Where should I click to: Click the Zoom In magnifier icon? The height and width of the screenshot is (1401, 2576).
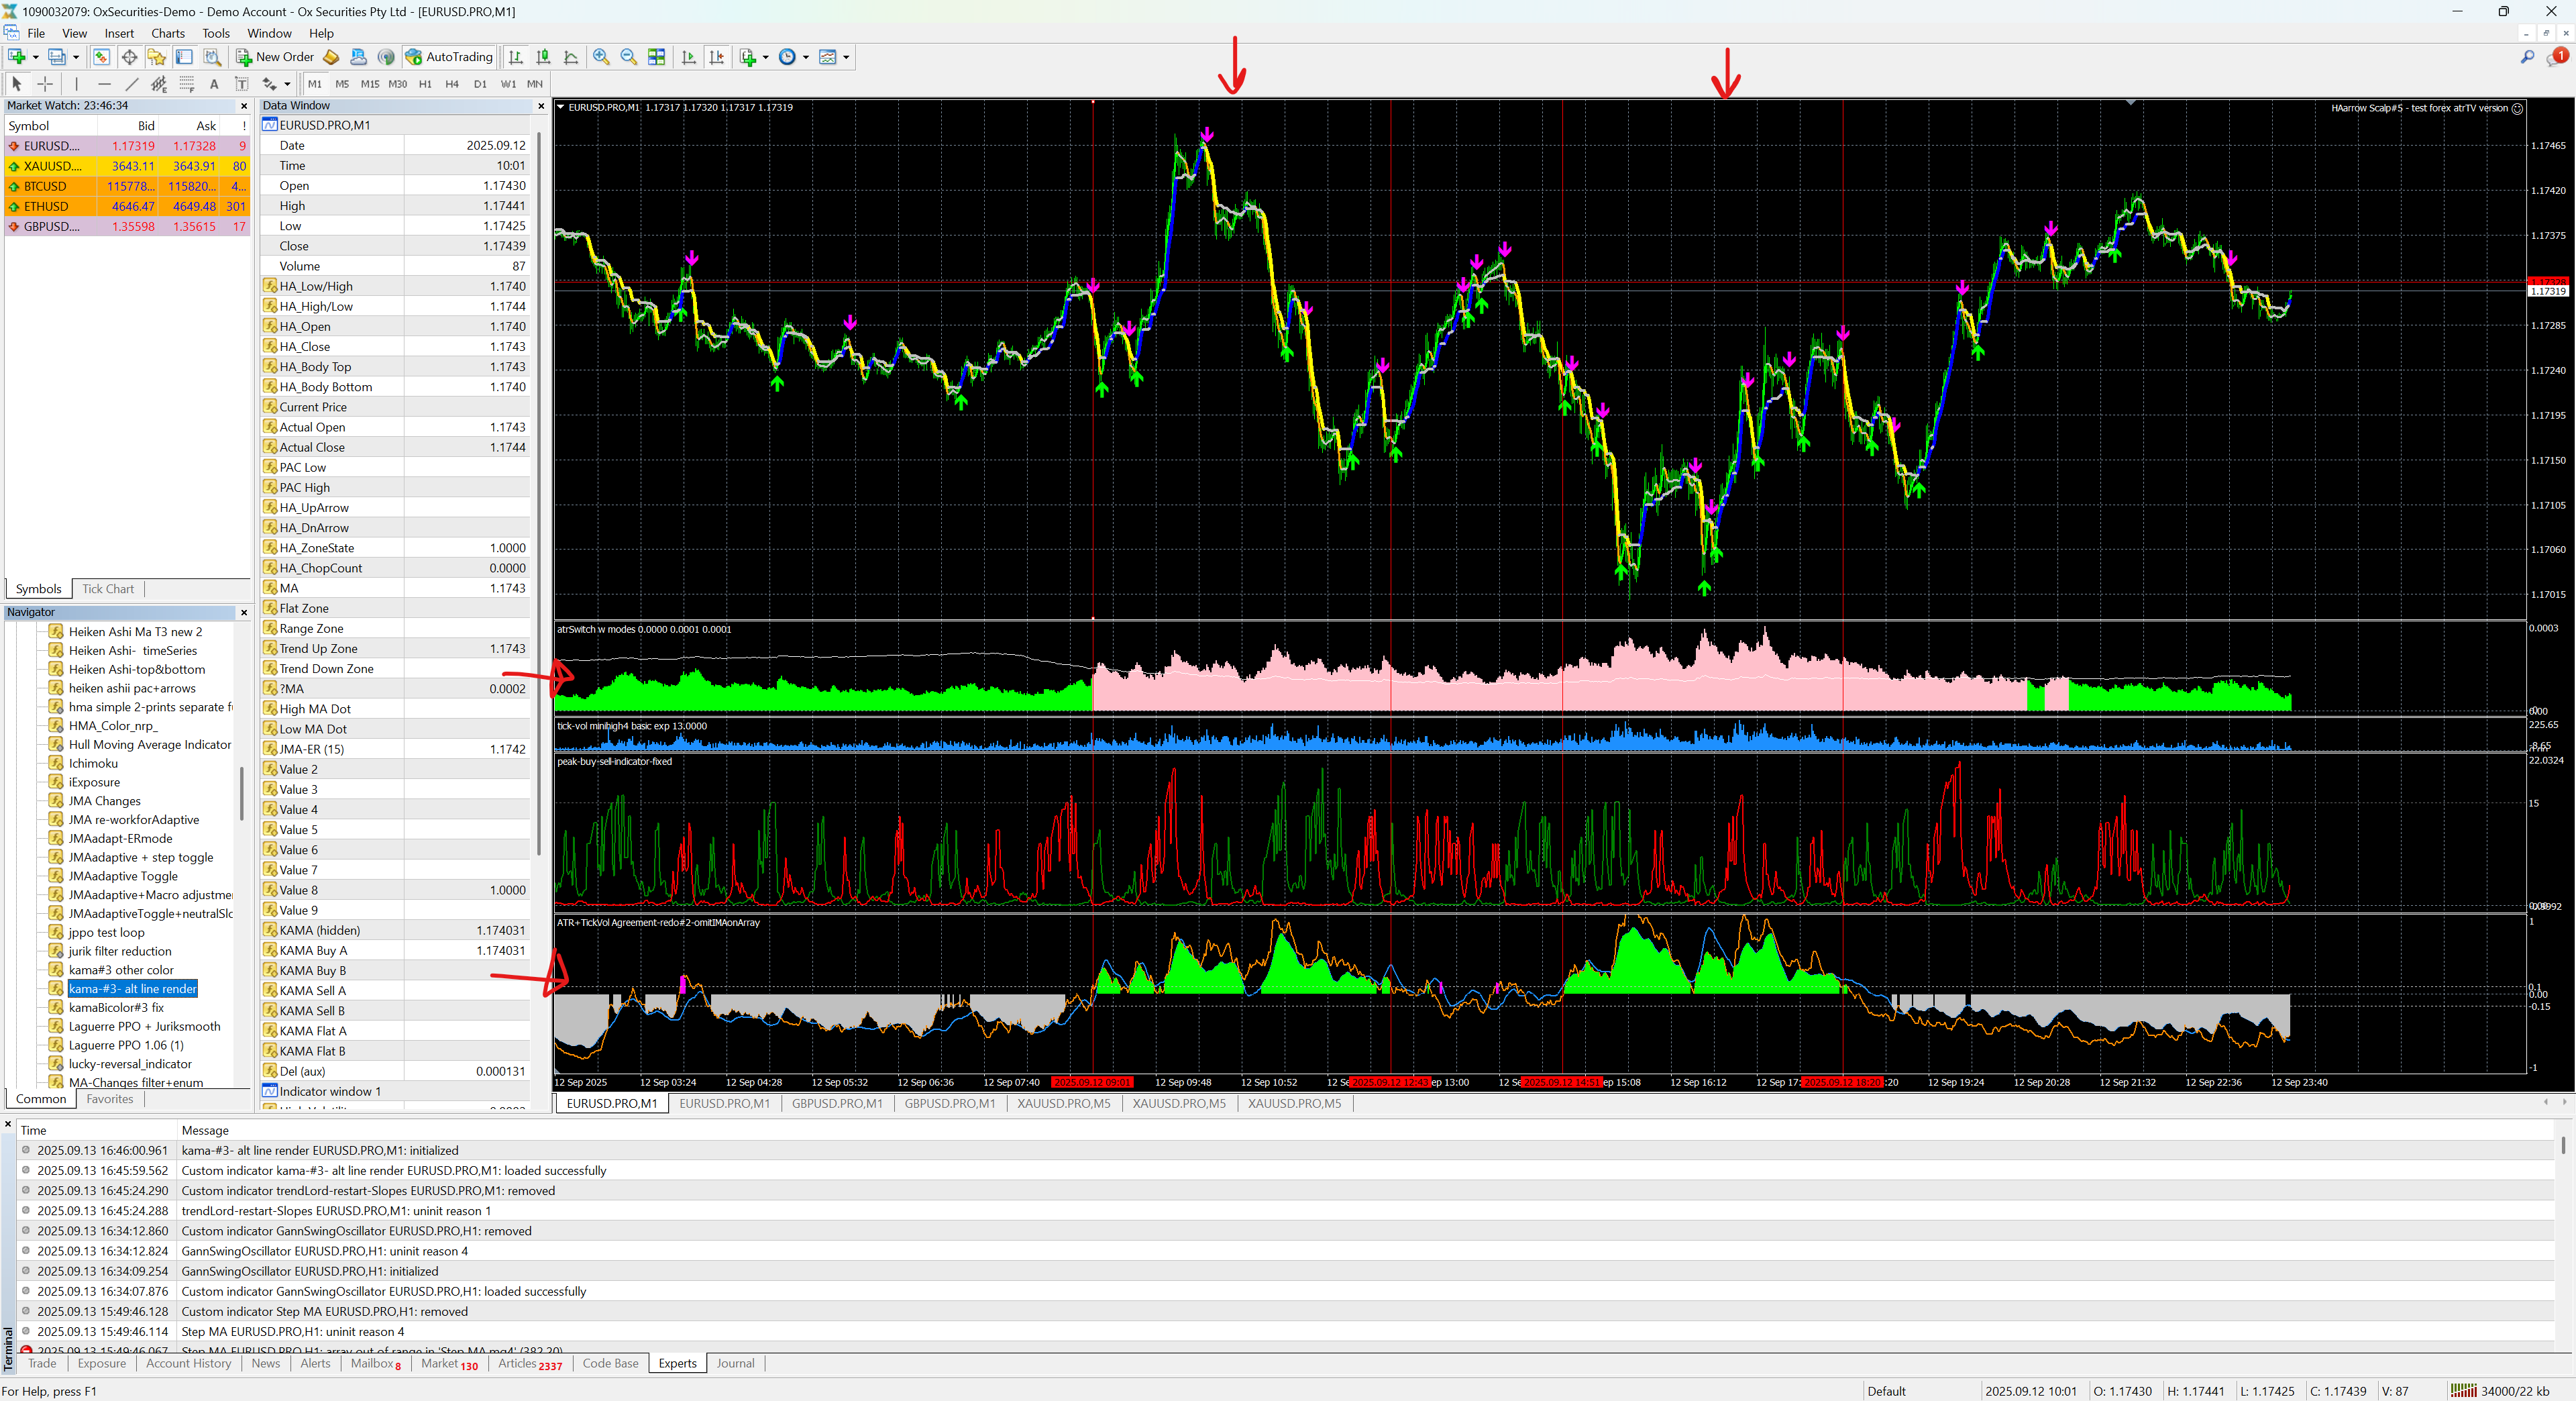601,57
